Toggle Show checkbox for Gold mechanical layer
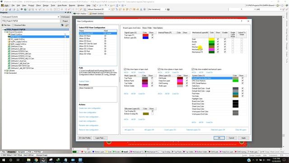This screenshot has height=163, width=289. [218, 39]
